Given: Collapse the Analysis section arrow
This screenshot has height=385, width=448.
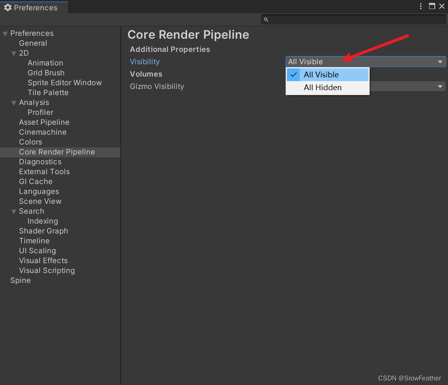Looking at the screenshot, I should 14,103.
